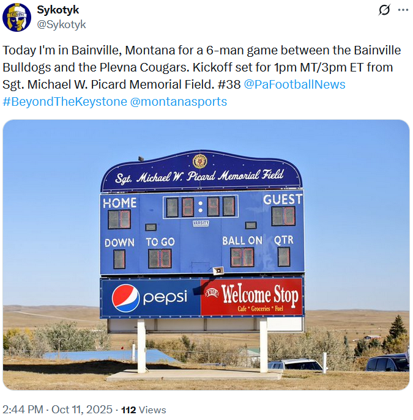This screenshot has width=413, height=420.
Task: Click the red Welcome Stop advertisement
Action: (x=252, y=297)
